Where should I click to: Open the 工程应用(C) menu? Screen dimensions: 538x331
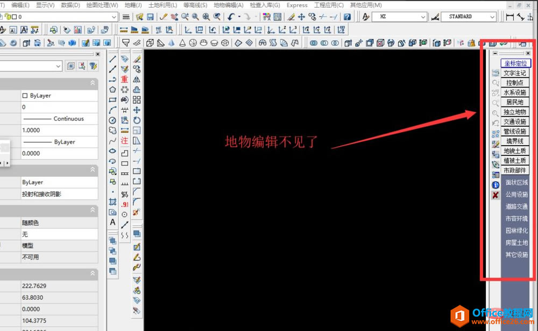coord(329,5)
